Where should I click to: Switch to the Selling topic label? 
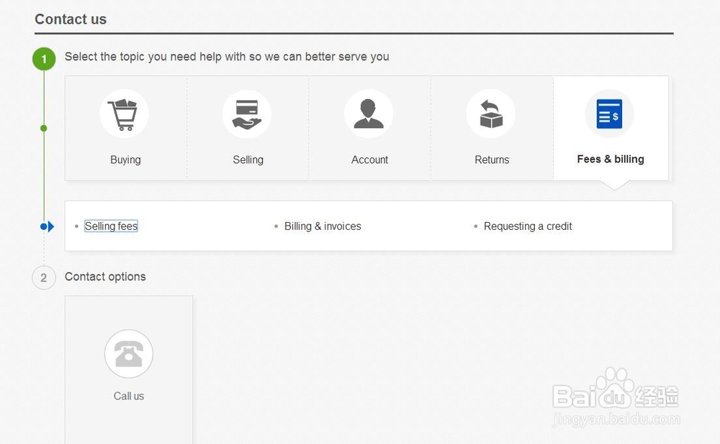pyautogui.click(x=248, y=159)
